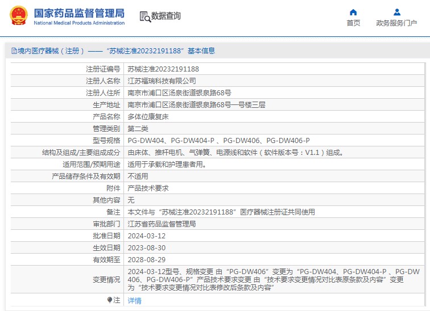Screen dimensions: 430x311
Task: Click the 有效期至 label
Action: click(x=106, y=259)
